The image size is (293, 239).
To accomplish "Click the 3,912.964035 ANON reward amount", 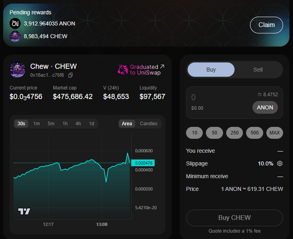I will tap(50, 24).
